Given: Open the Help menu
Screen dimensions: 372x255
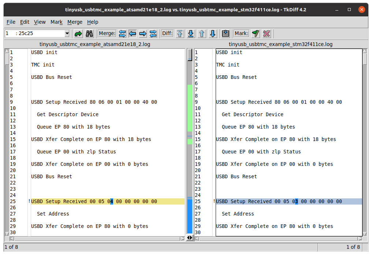Looking at the screenshot, I should [x=93, y=22].
